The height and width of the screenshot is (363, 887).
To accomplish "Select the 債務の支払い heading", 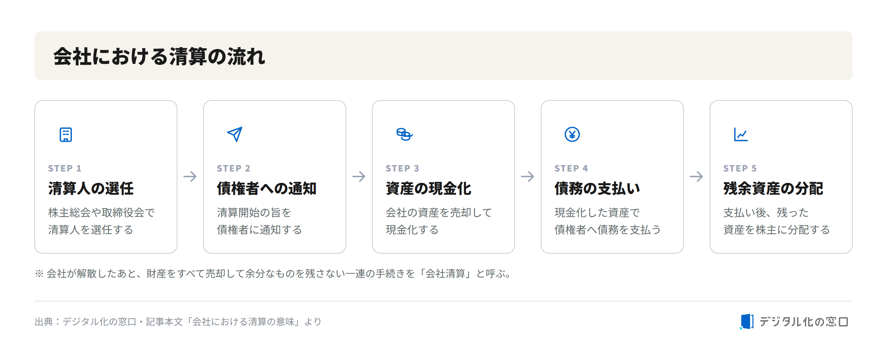I will tap(597, 188).
